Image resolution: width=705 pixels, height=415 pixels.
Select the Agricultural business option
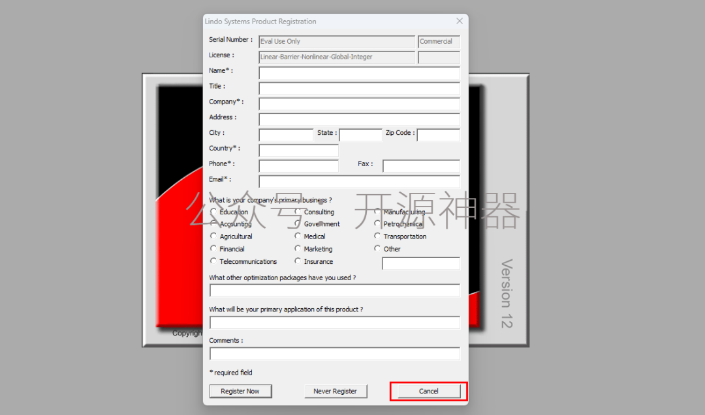coord(213,236)
